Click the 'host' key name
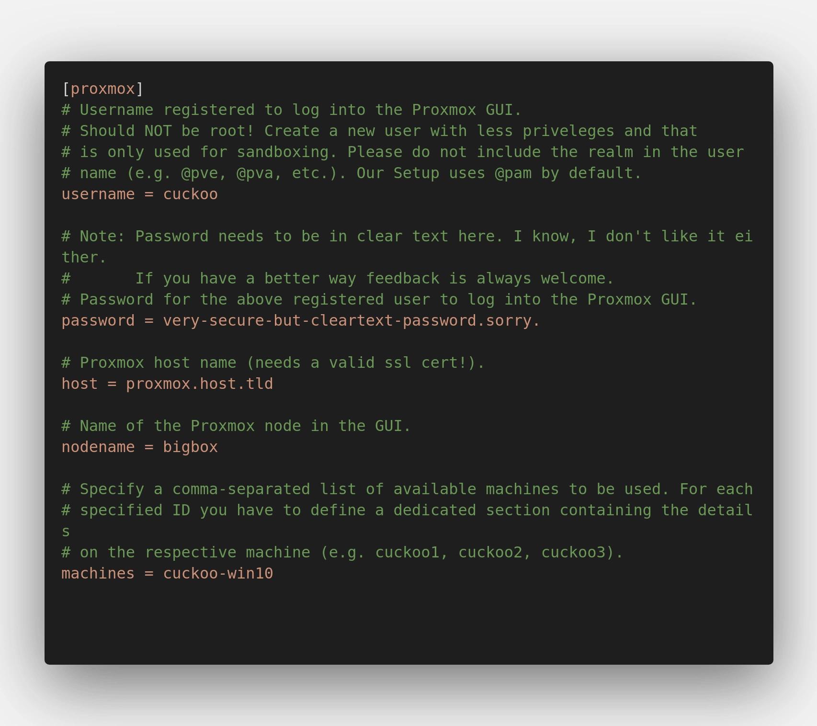This screenshot has height=726, width=817. point(79,384)
